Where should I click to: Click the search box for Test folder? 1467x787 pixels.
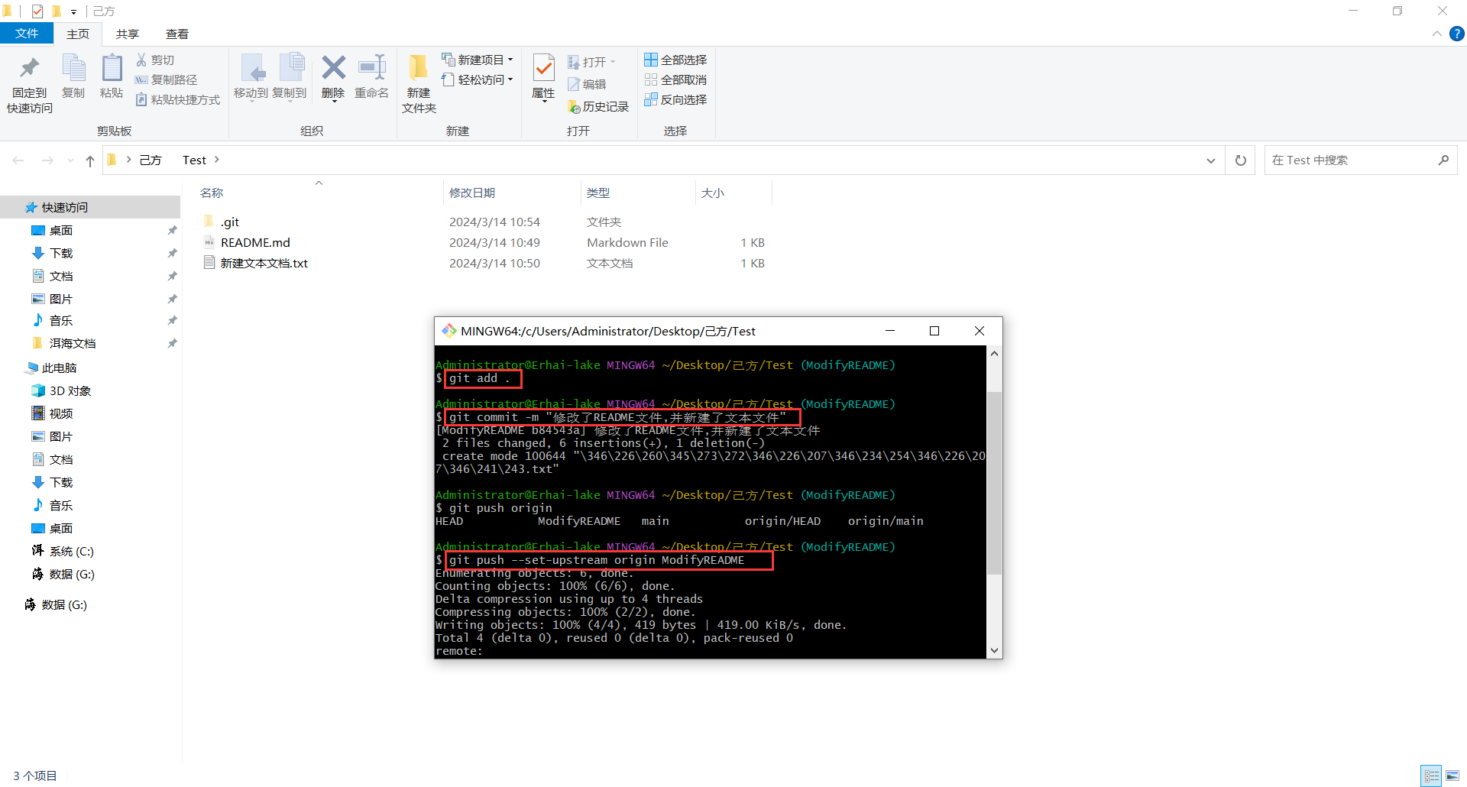coord(1352,160)
